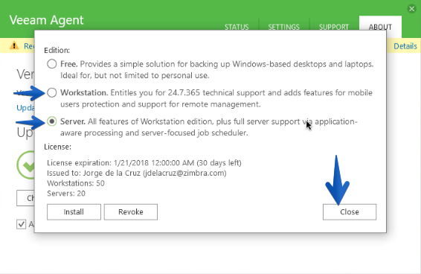Click the Revoke license button
Viewport: 421px width, 274px height.
[131, 212]
